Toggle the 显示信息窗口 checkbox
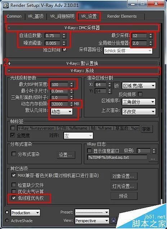Viewport: 167px width, 229px height. point(89,151)
